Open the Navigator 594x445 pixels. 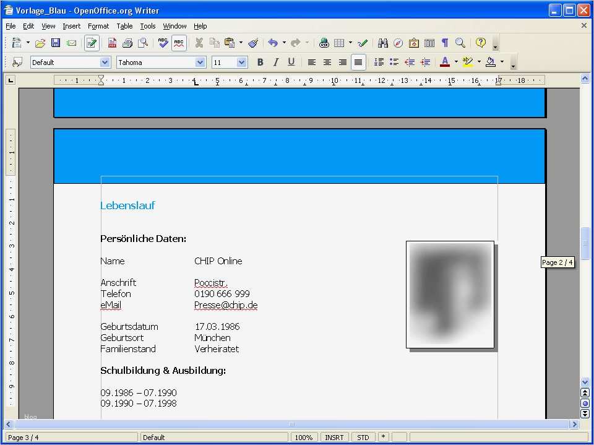(397, 43)
